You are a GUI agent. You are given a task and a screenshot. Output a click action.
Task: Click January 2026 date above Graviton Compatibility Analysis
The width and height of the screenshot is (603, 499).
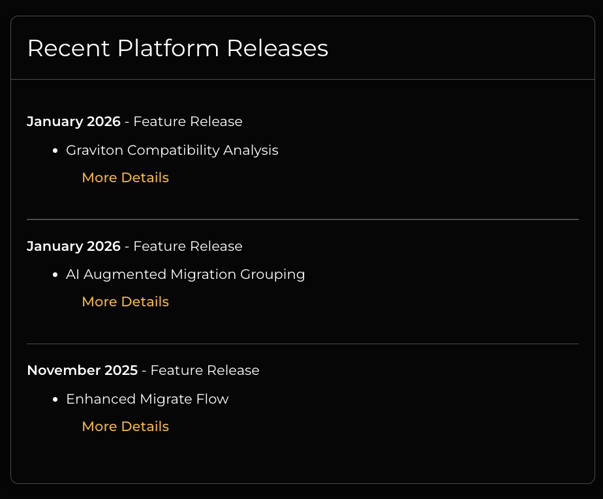pyautogui.click(x=74, y=121)
